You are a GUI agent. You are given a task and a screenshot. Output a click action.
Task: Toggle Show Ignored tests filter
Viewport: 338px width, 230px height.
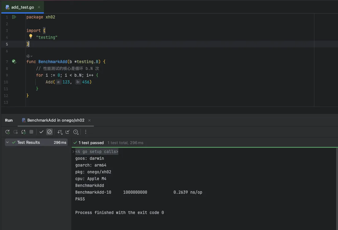coord(49,132)
